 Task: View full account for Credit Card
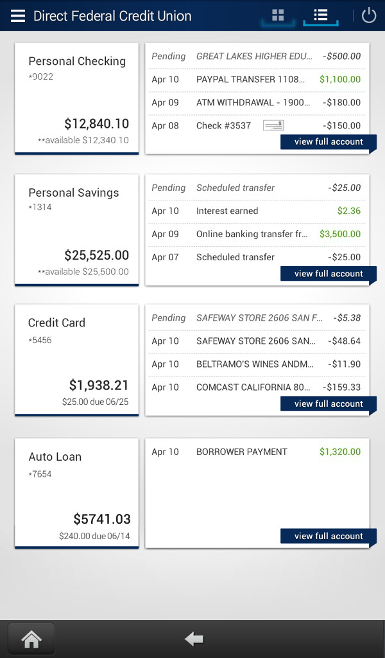(x=328, y=404)
